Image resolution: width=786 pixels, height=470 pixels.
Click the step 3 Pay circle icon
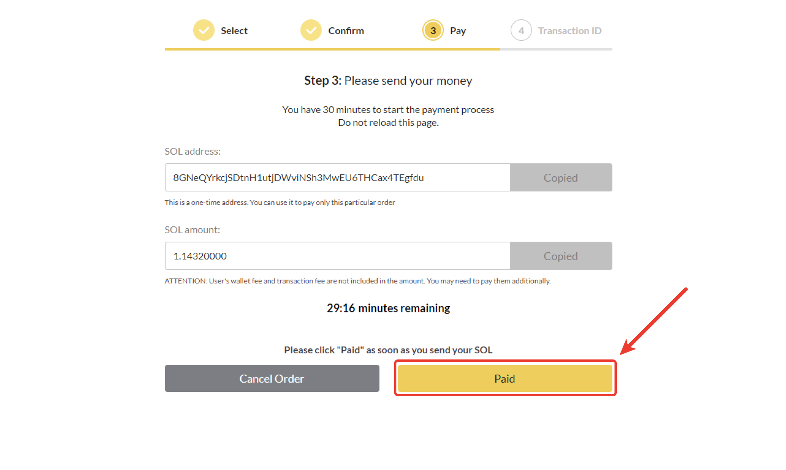coord(433,30)
